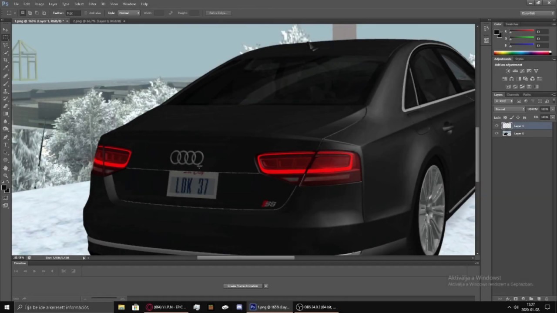Select the Blur tool
The image size is (557, 313).
pos(6,121)
